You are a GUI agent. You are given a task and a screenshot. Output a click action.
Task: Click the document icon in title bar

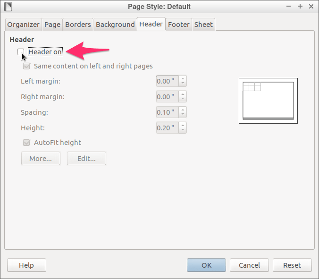(x=8, y=7)
